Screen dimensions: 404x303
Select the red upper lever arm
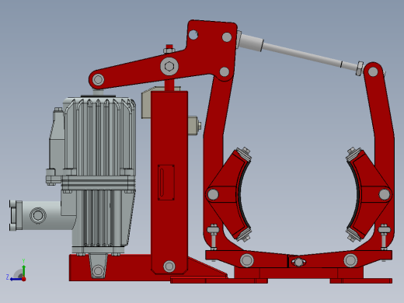(x=163, y=55)
